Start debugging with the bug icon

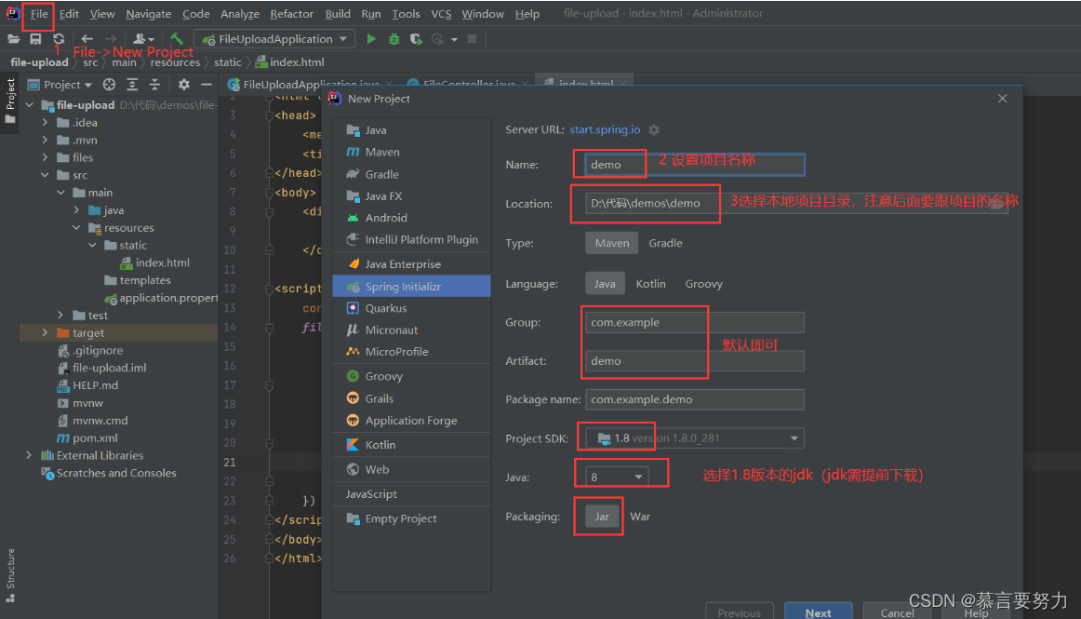point(394,39)
